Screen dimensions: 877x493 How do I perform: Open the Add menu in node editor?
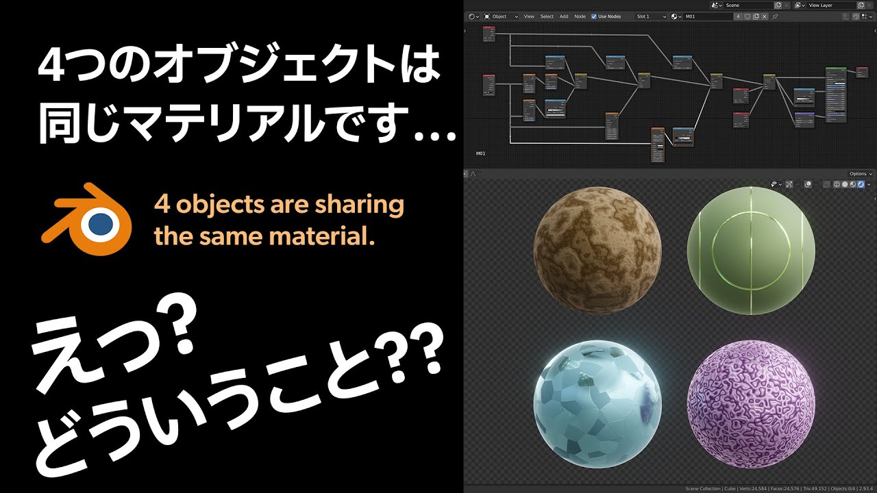click(x=564, y=16)
